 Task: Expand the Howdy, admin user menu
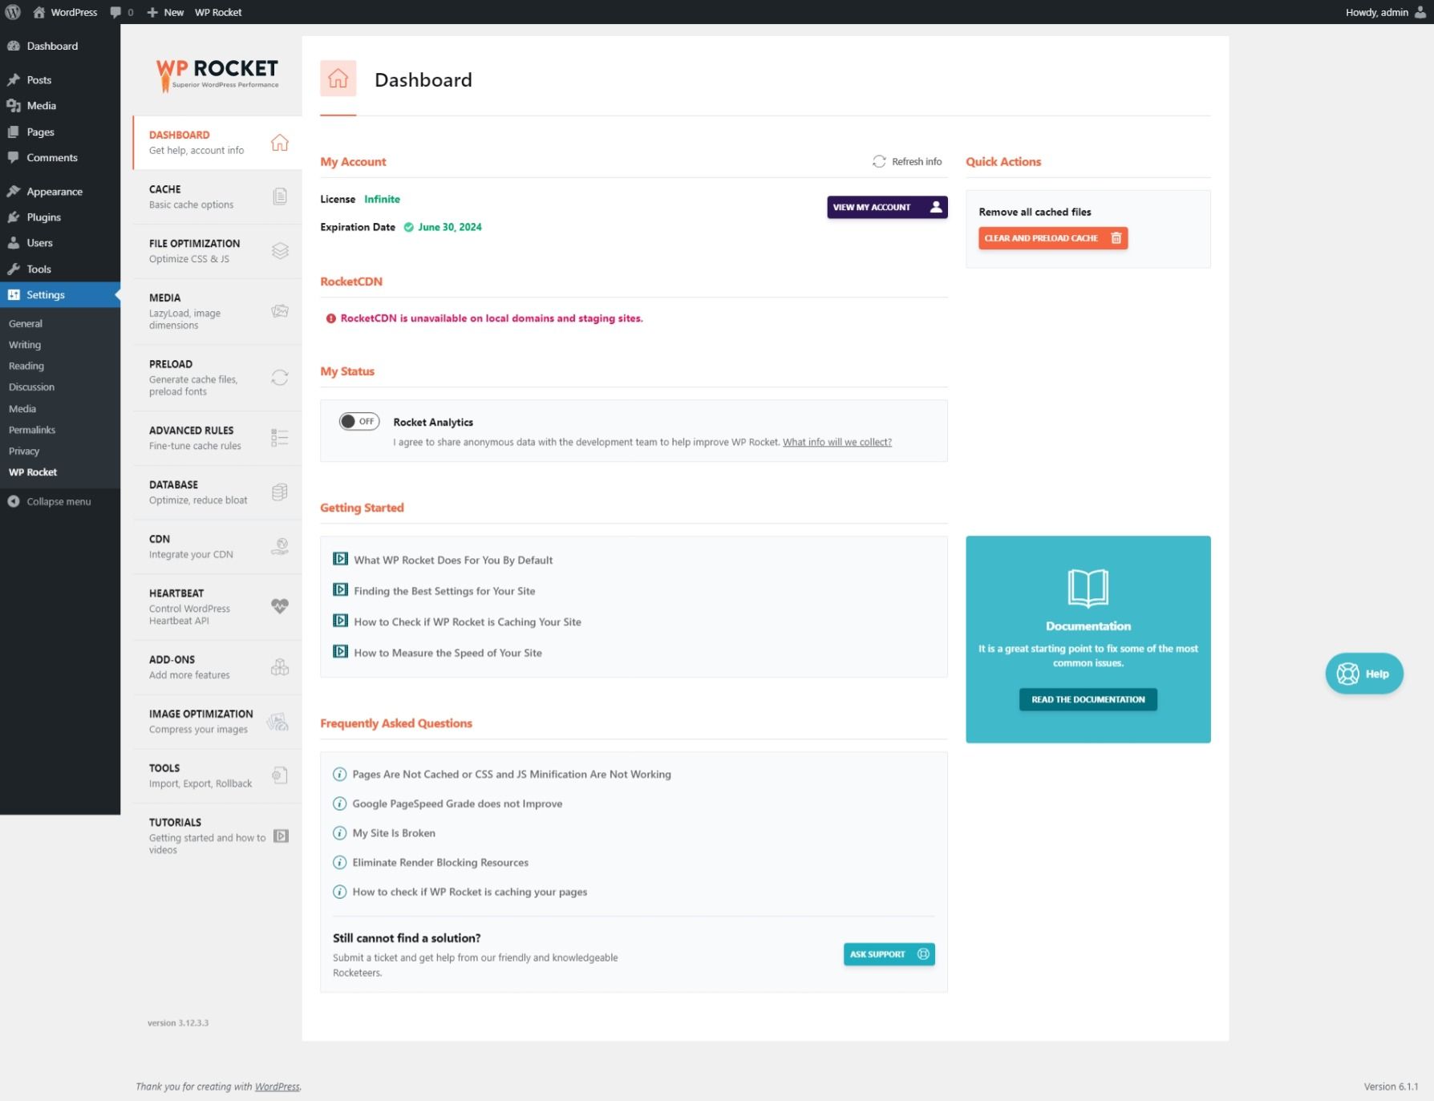(1385, 12)
